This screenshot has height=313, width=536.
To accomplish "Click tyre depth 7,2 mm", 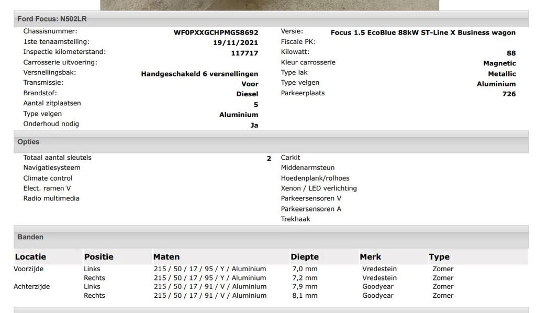I will 305,278.
